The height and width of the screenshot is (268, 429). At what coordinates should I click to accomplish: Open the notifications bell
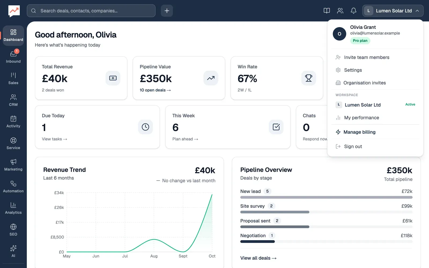(x=353, y=11)
